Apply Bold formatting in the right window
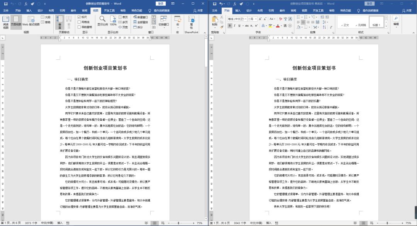The width and height of the screenshot is (417, 226). [x=229, y=25]
